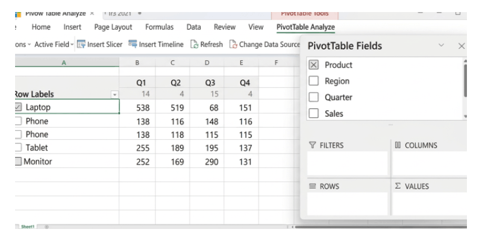Click the Insert Timeline toolbar button
This screenshot has height=241, width=482.
pyautogui.click(x=155, y=45)
